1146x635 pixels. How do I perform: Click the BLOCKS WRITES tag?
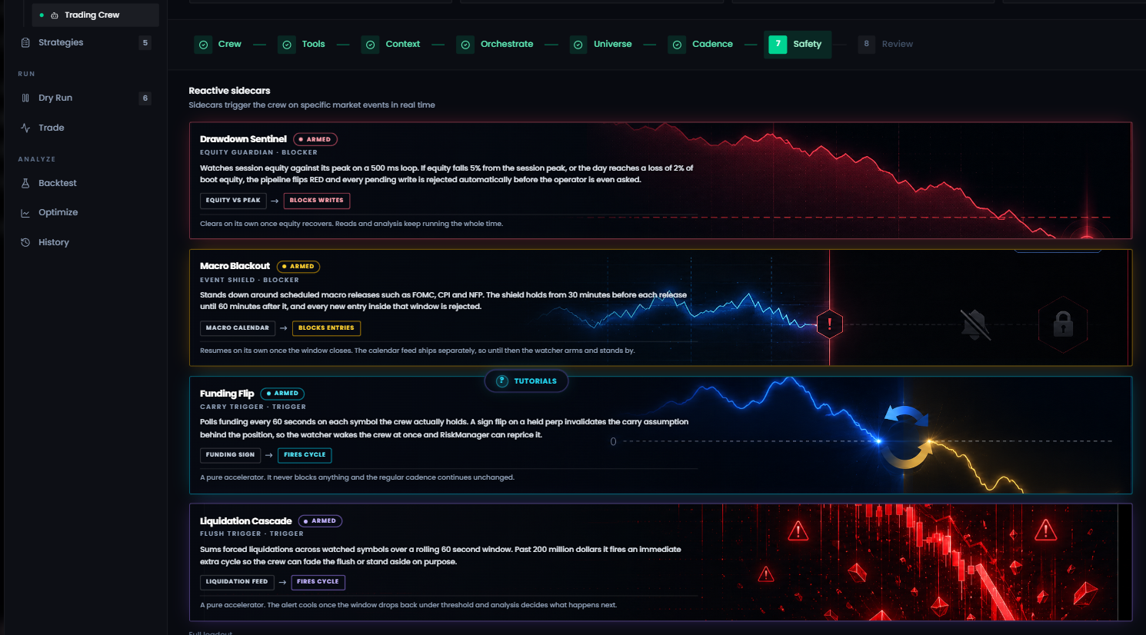click(x=317, y=201)
